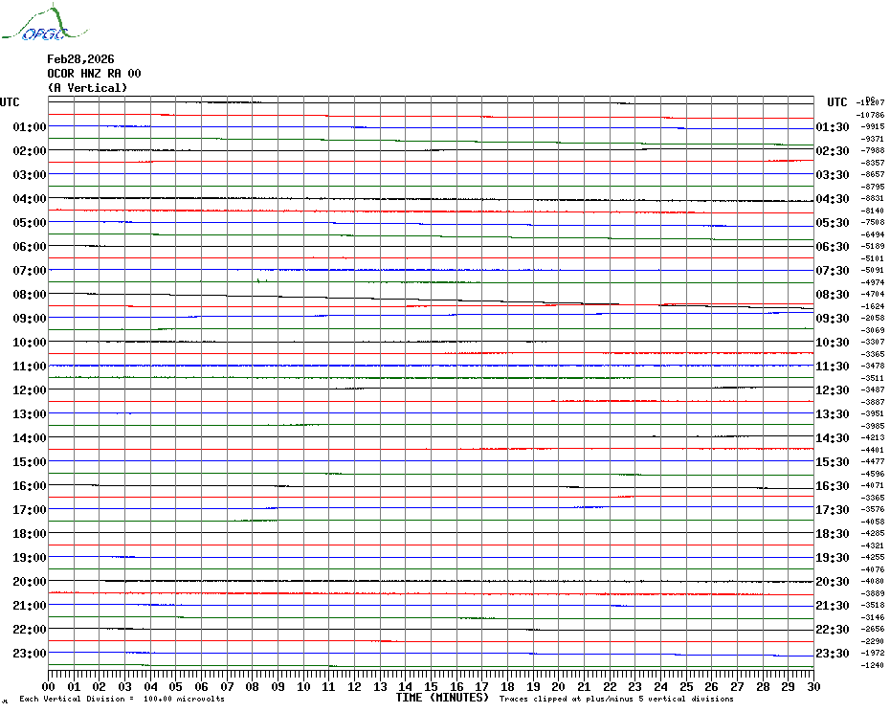Select the 04:30 time label
The image size is (890, 712).
pos(833,199)
